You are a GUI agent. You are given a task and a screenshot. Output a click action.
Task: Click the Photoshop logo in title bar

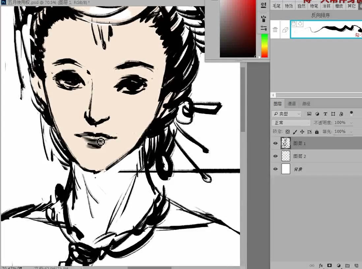[4, 3]
